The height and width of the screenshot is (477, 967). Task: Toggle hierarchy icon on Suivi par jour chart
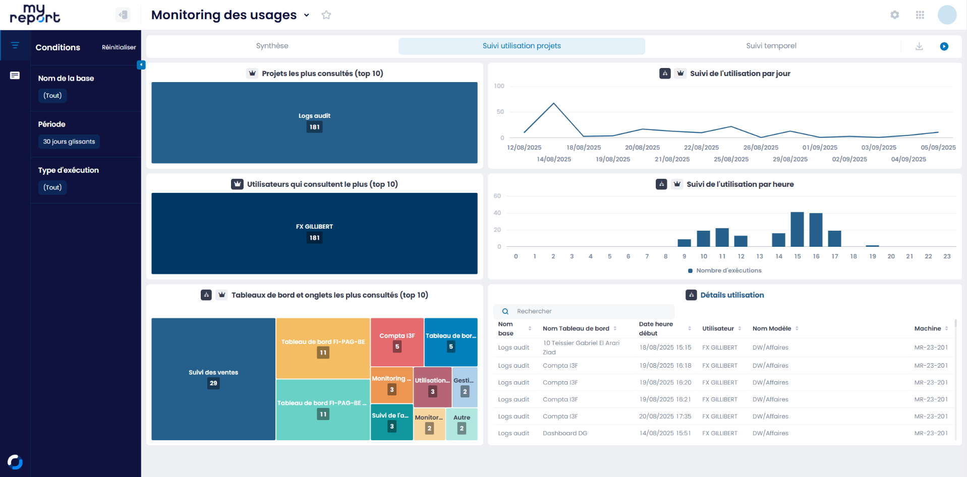[665, 74]
